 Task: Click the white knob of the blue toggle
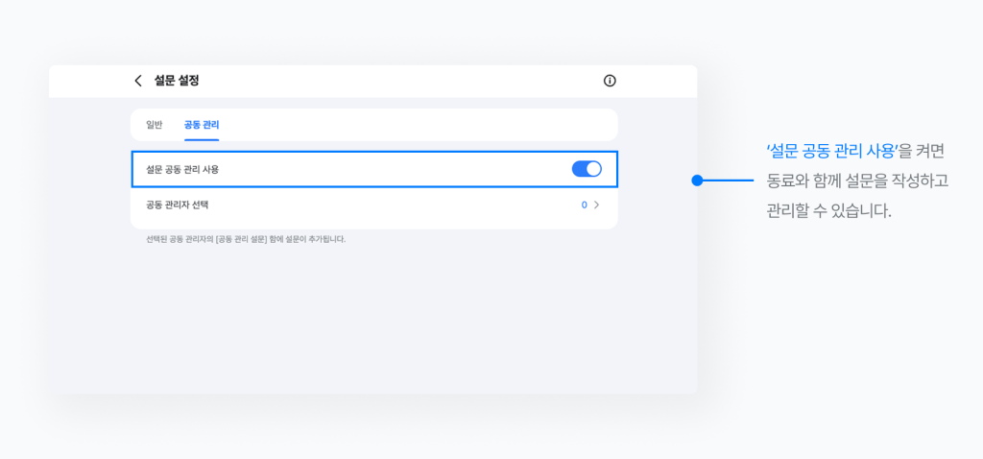[x=593, y=169]
